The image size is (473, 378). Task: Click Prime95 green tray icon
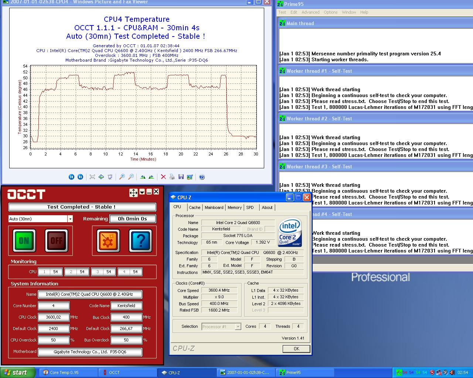(x=399, y=372)
